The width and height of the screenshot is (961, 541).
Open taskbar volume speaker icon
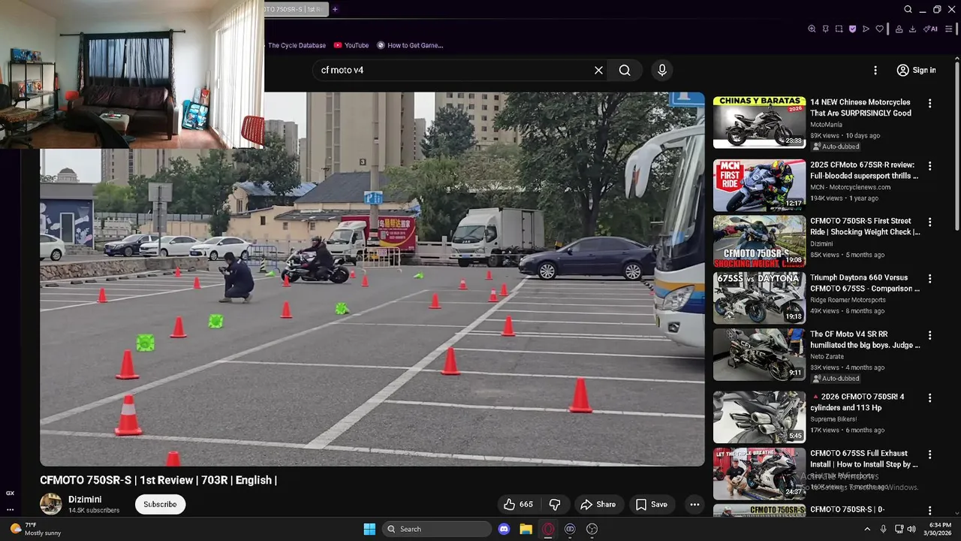pyautogui.click(x=912, y=529)
